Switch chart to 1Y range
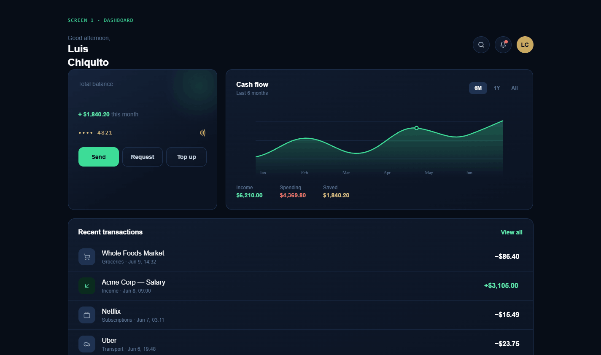Screen dimensions: 601x355 point(497,88)
